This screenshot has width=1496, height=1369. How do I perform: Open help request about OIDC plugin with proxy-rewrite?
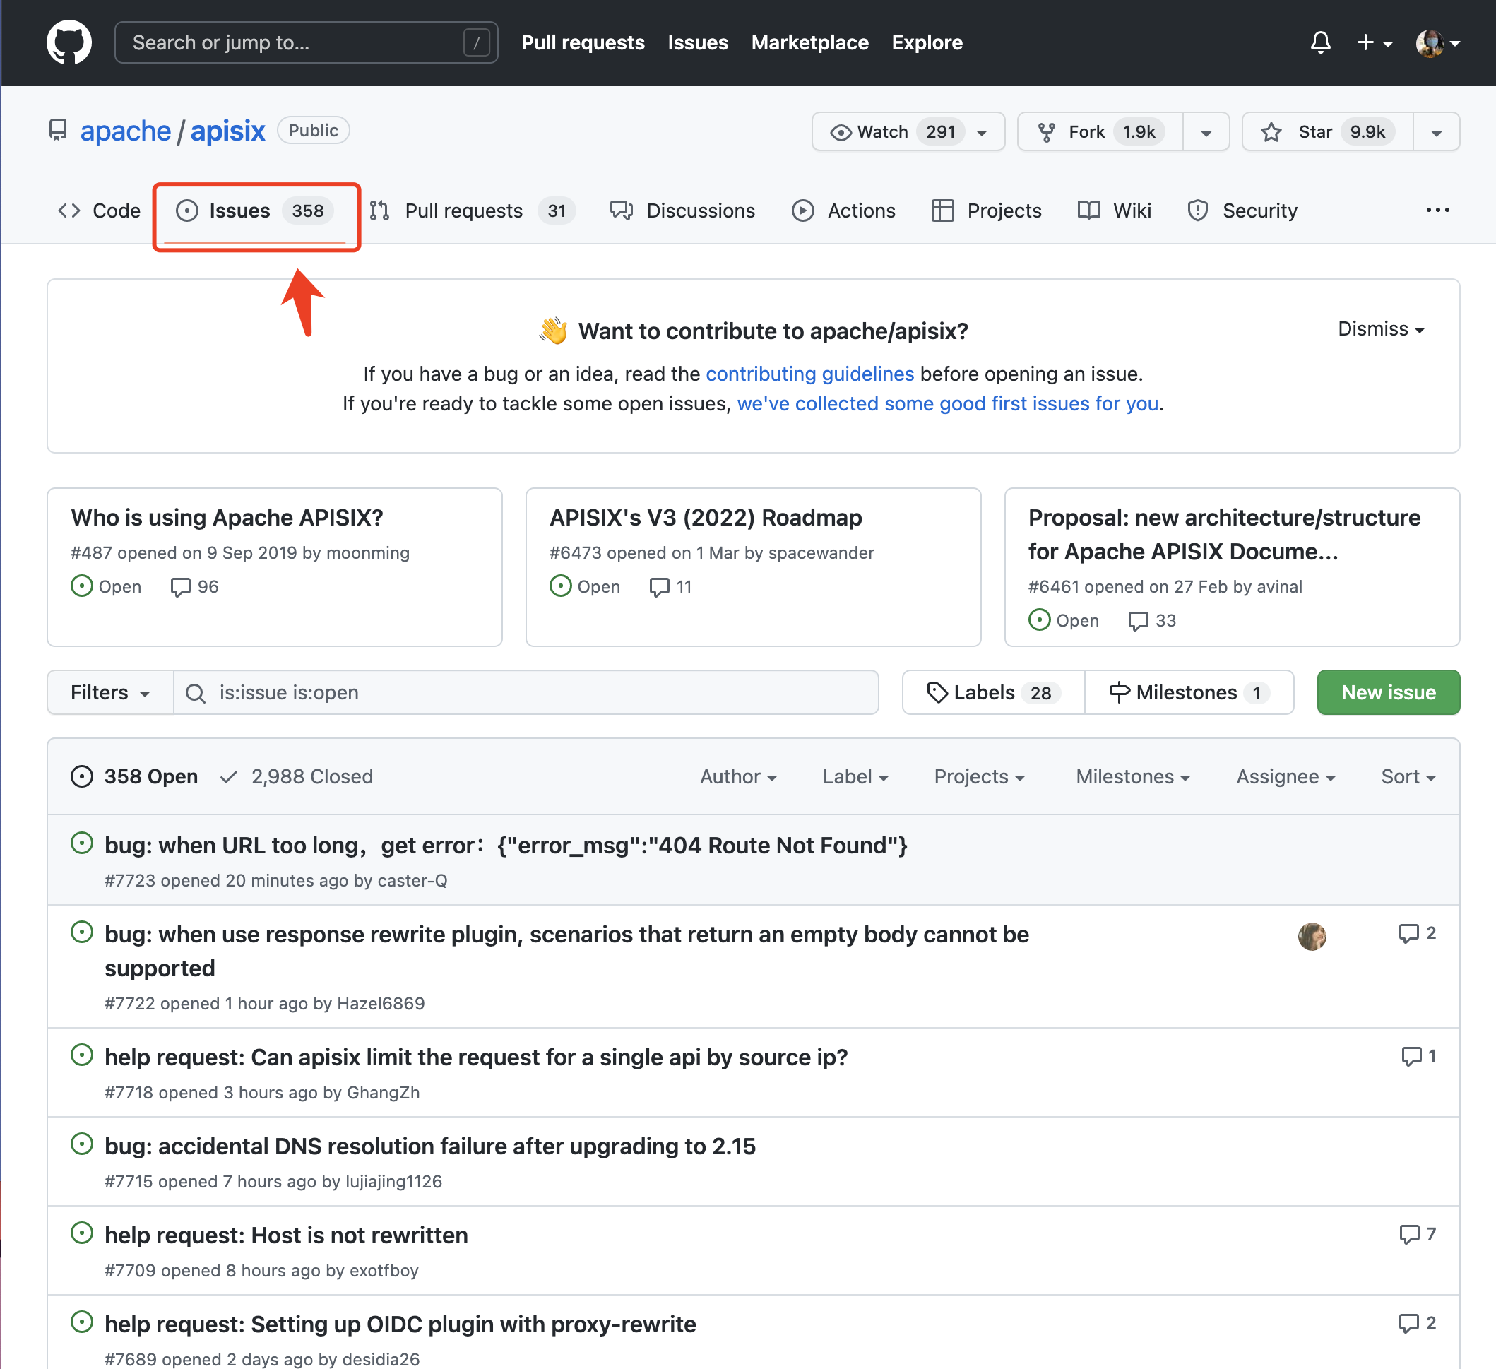pos(400,1324)
